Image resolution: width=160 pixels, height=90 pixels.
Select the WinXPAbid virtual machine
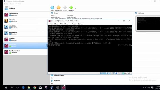pyautogui.click(x=25, y=27)
